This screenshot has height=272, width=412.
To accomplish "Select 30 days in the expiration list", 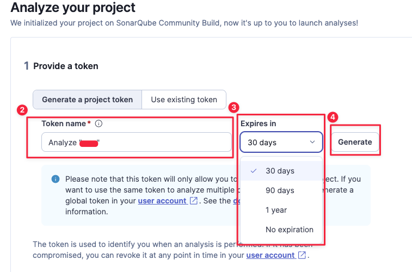I will 280,171.
